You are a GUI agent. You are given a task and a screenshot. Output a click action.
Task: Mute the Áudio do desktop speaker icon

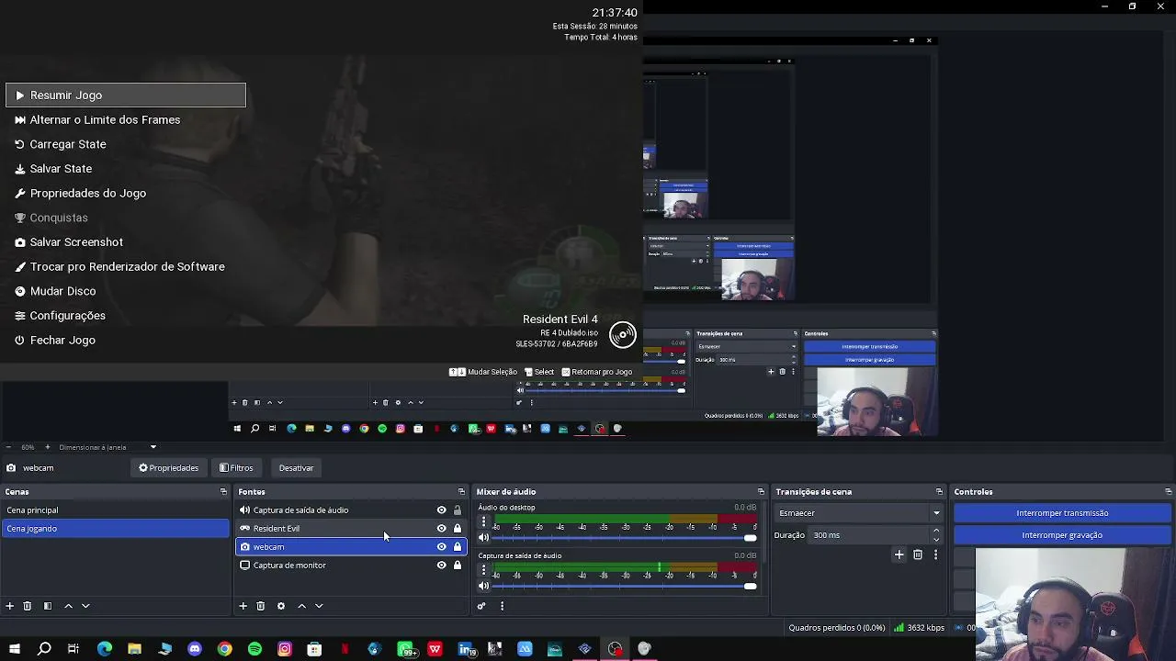click(484, 538)
